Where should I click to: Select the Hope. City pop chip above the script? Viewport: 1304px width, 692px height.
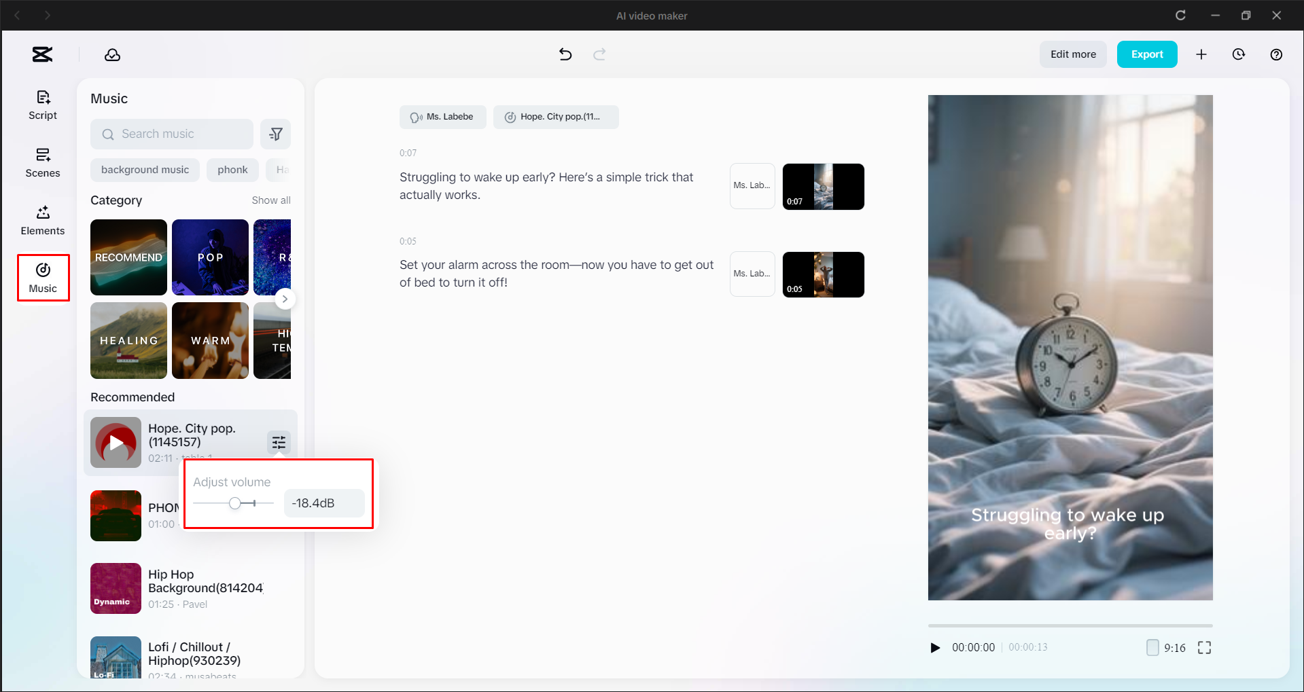(x=555, y=117)
